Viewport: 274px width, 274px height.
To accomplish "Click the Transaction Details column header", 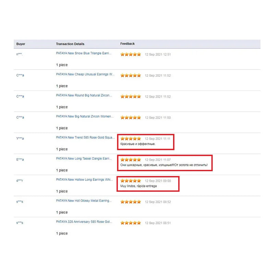I will click(x=70, y=44).
